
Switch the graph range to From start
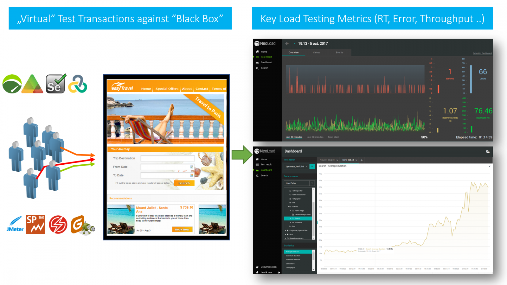[x=333, y=137]
